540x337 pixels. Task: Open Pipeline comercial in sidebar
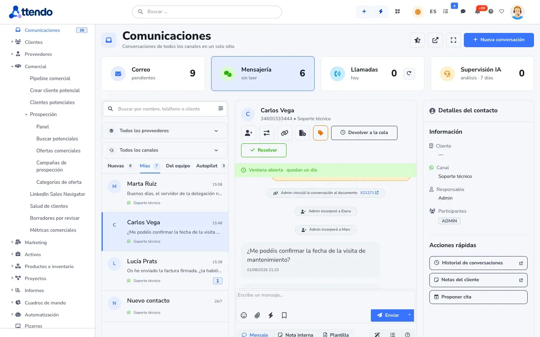coord(50,78)
